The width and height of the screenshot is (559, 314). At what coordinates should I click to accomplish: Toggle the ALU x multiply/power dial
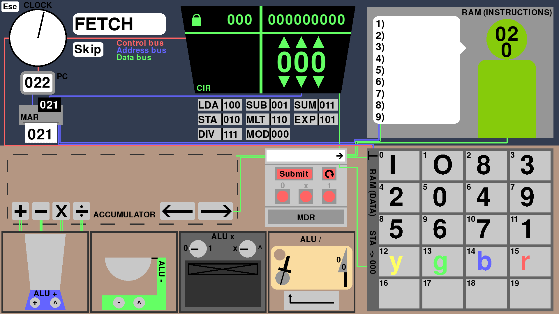(248, 249)
